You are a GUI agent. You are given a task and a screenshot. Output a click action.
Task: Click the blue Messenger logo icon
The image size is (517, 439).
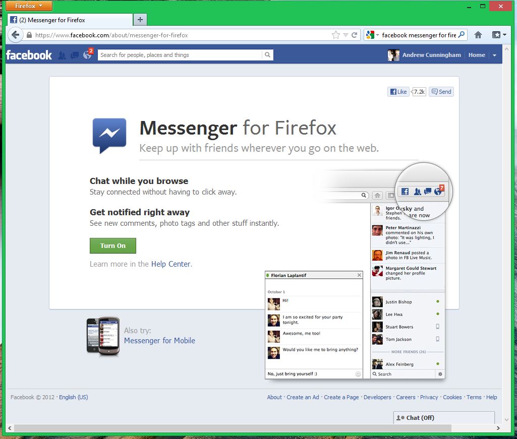pos(109,136)
